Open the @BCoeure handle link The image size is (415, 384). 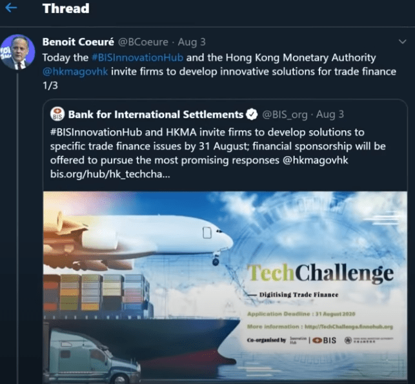(x=143, y=42)
